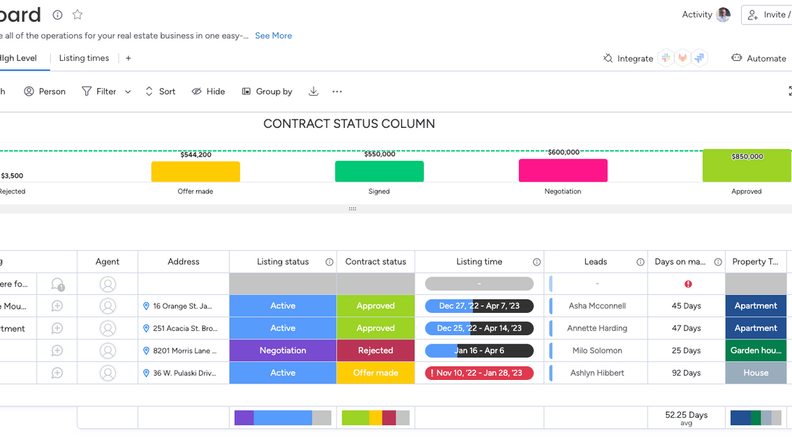This screenshot has height=447, width=792.
Task: Click the yellow Offer made chart bar
Action: pyautogui.click(x=196, y=171)
